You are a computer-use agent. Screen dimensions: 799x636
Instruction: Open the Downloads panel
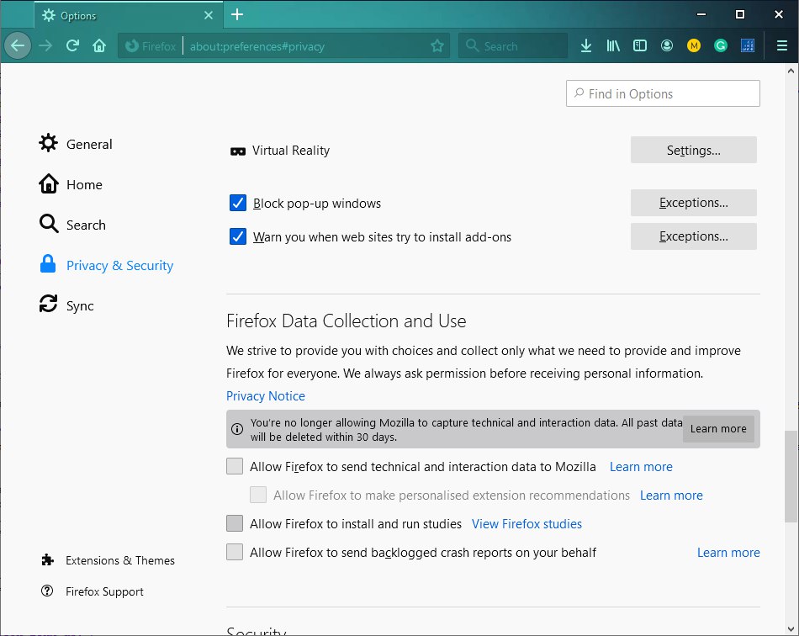point(586,46)
